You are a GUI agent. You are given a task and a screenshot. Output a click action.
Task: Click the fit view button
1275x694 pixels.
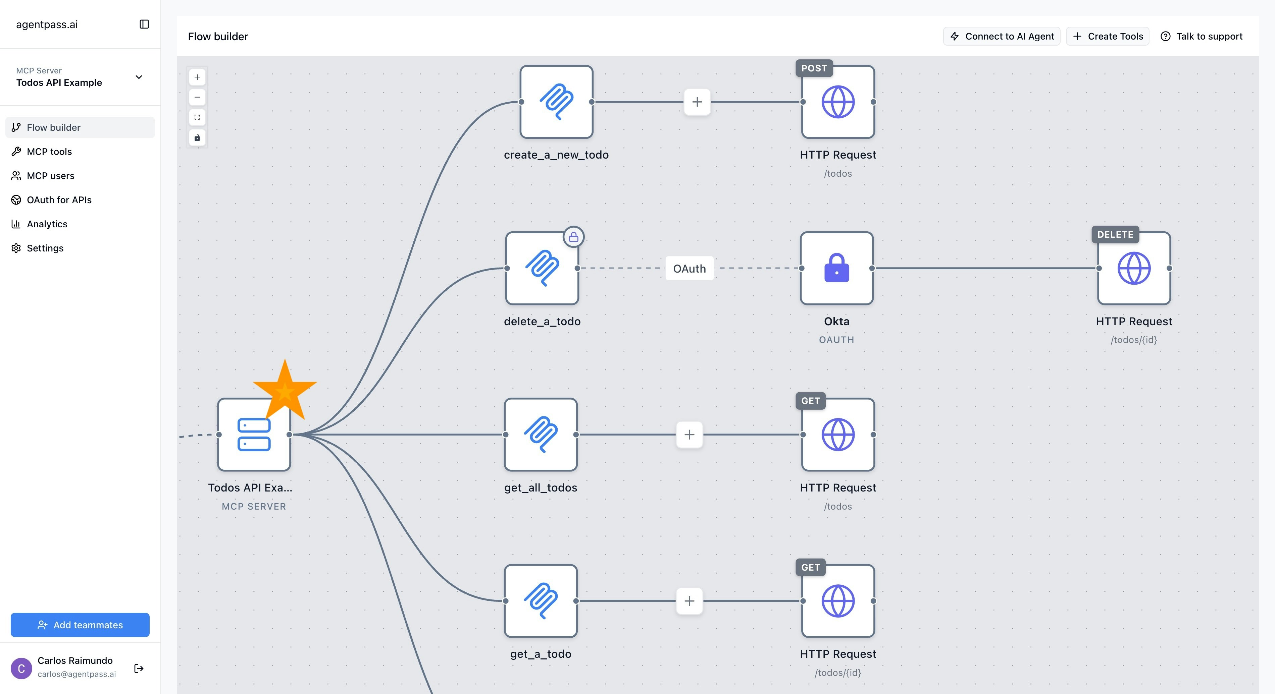pyautogui.click(x=197, y=117)
